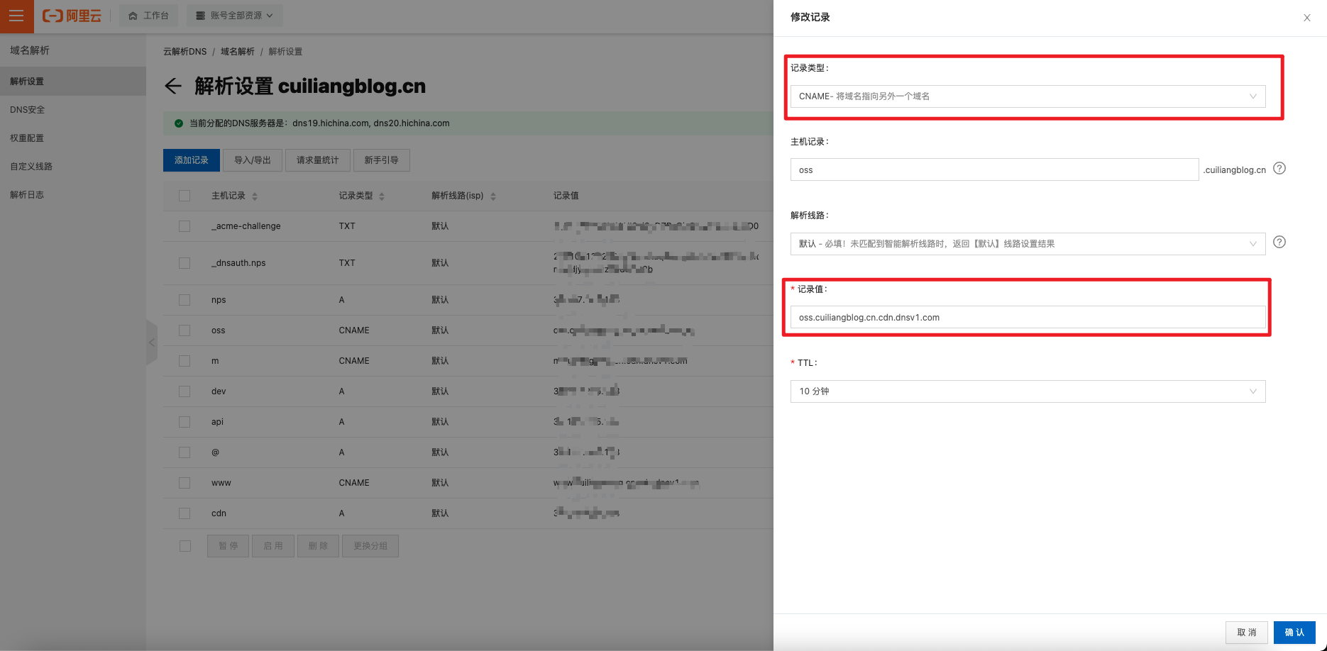Select the api record checkbox

[185, 422]
